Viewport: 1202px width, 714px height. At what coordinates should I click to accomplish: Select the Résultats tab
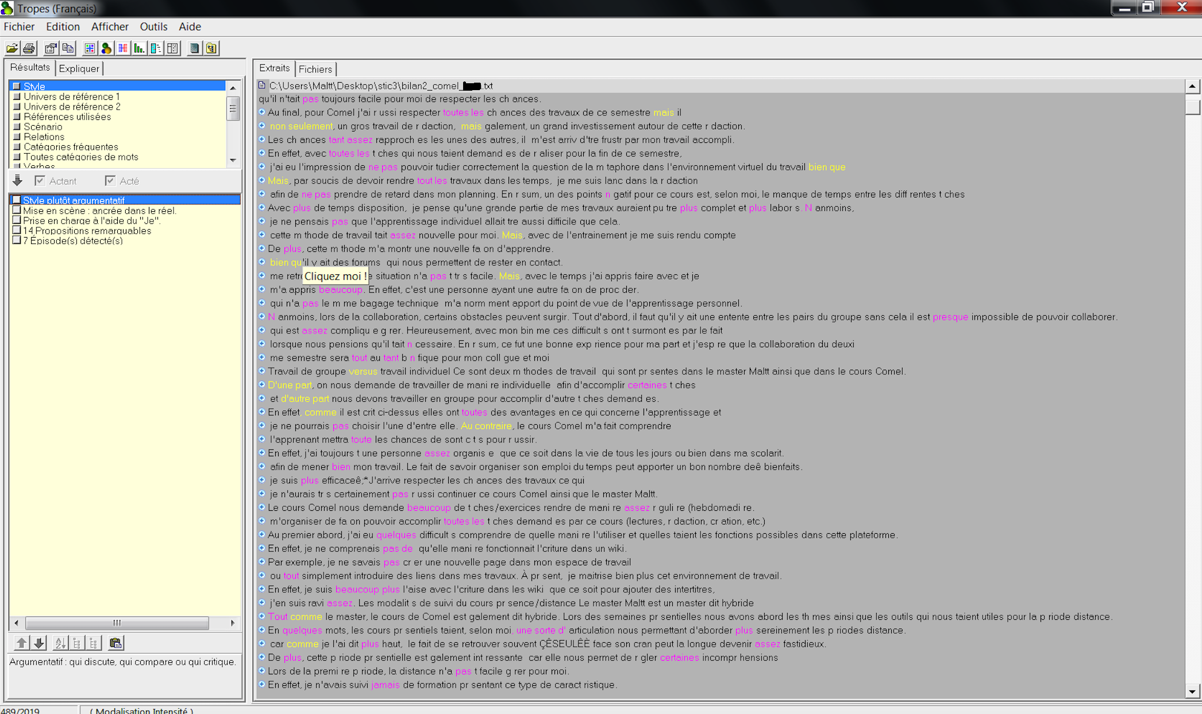(30, 68)
